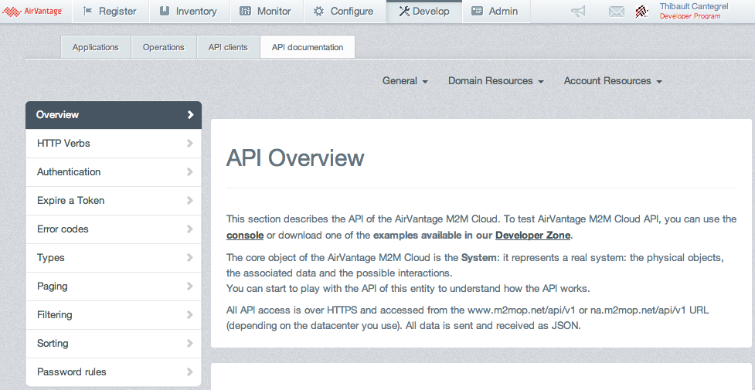755x390 pixels.
Task: Expand the Domain Resources dropdown
Action: 496,81
